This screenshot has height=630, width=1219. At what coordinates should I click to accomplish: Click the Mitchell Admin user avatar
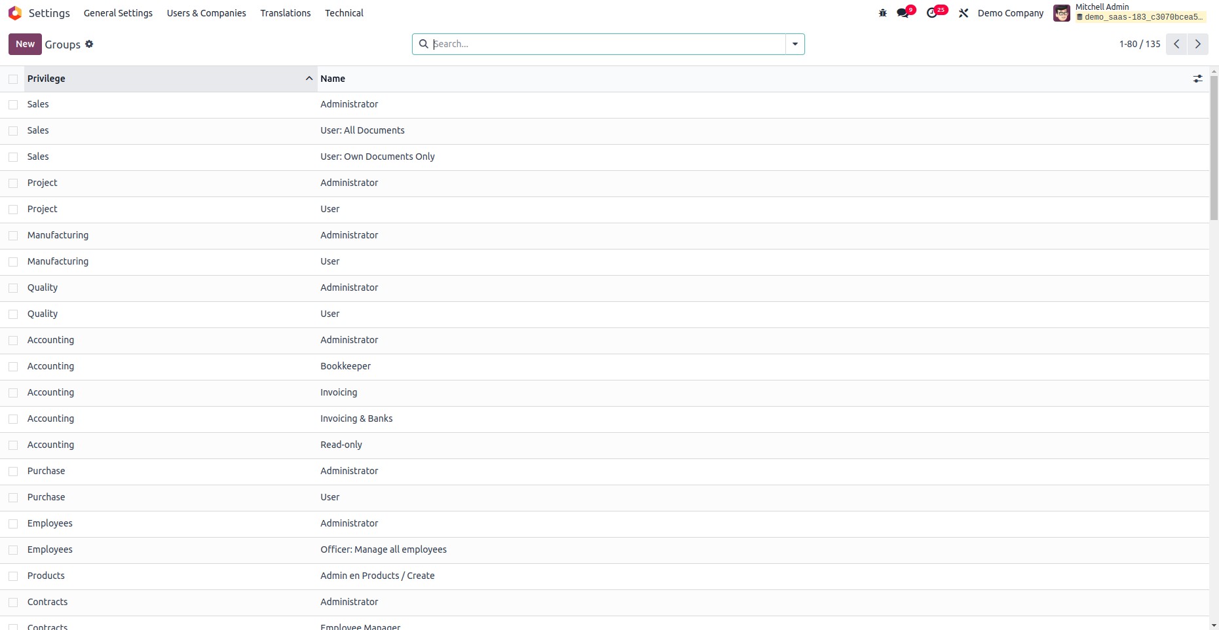1061,13
